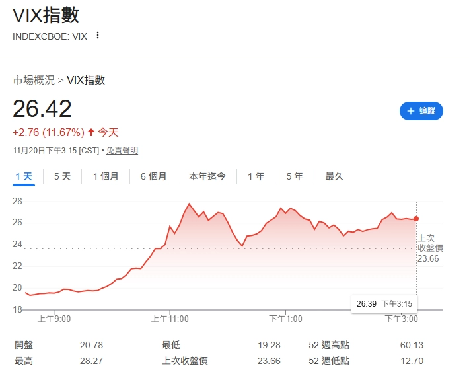Click the 上次收盤價 value 23.66 in table
Viewport: 469px width, 378px height.
point(269,361)
